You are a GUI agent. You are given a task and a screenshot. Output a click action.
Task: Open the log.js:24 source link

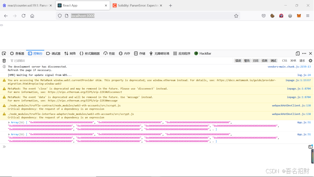click(304, 75)
